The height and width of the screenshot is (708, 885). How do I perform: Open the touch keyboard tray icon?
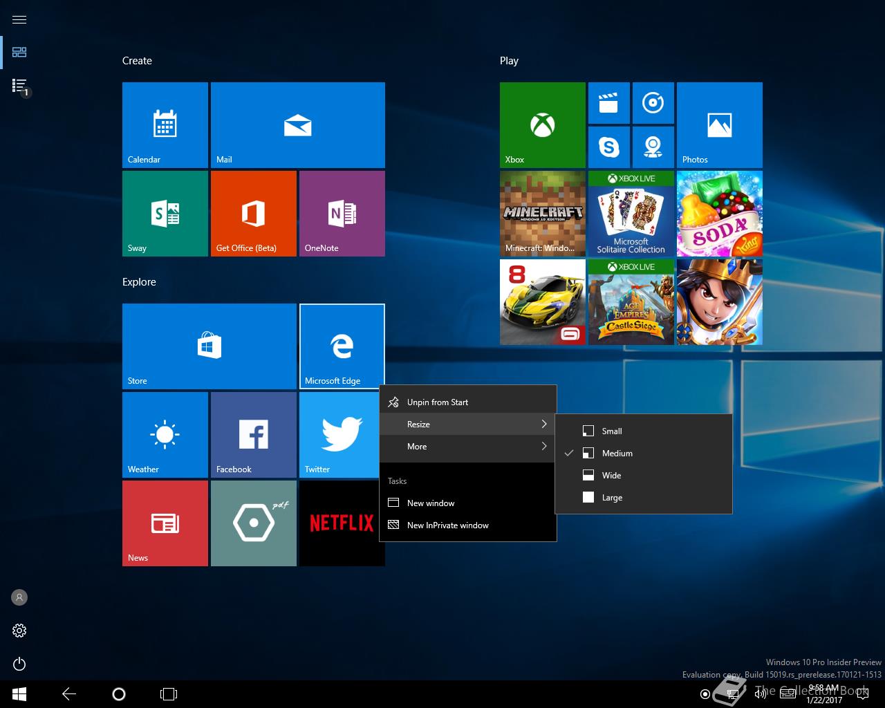(x=788, y=694)
